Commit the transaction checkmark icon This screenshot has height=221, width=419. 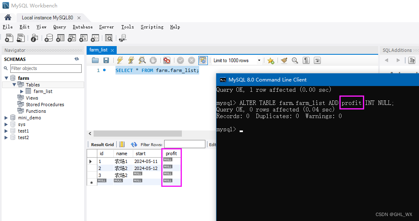pos(180,60)
